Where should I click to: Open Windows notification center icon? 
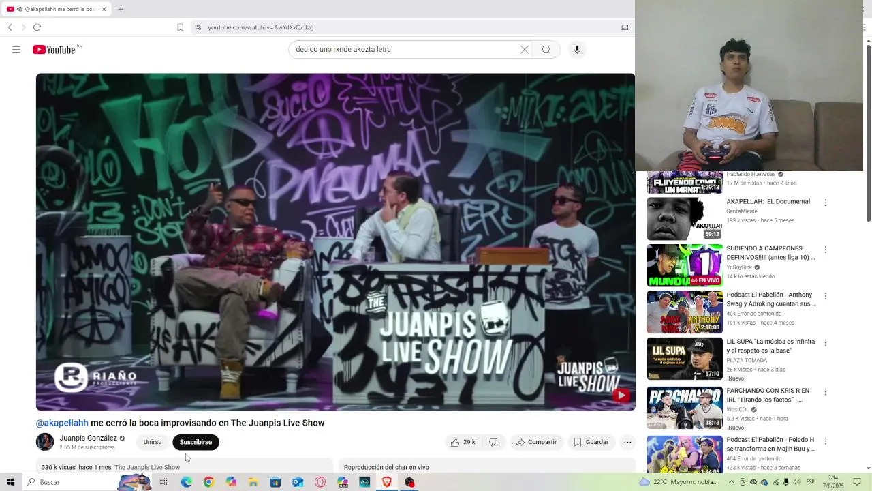pos(858,482)
